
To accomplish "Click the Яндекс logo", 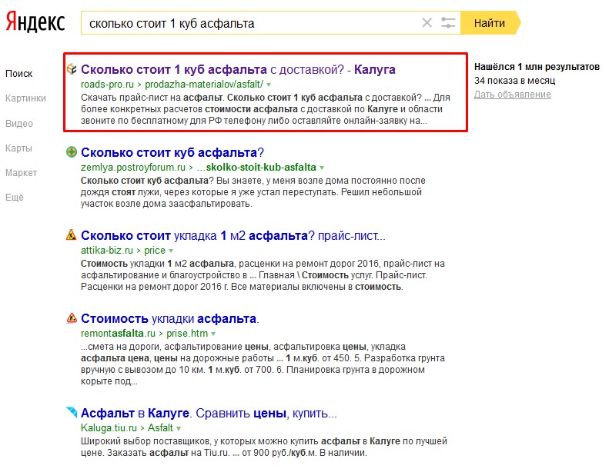I will pyautogui.click(x=35, y=22).
